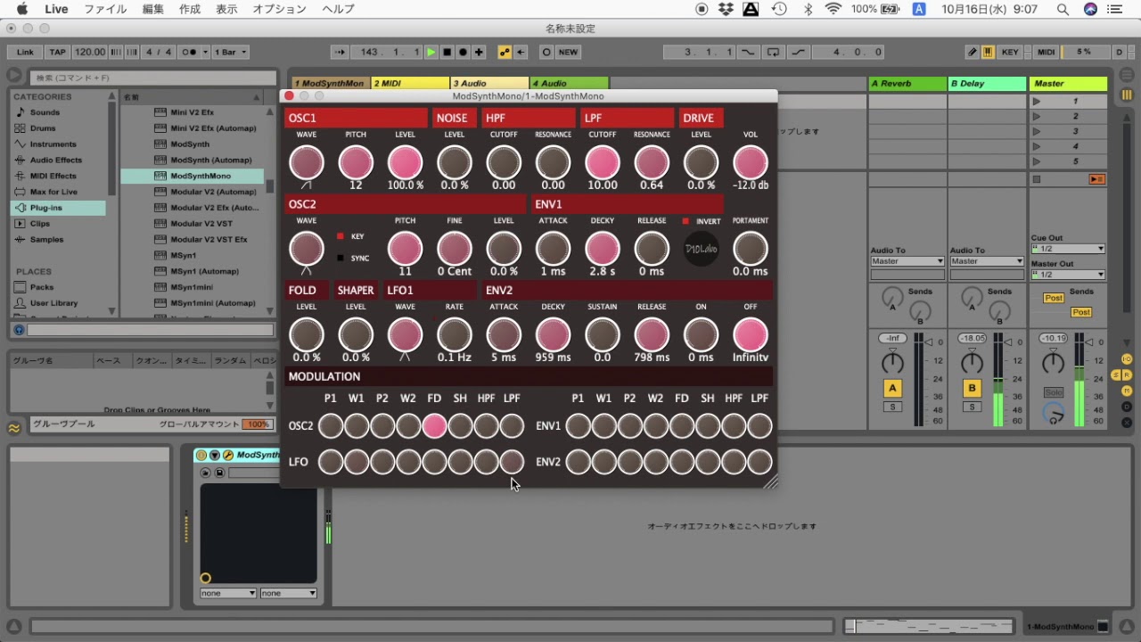1141x642 pixels.
Task: Toggle the KEY switch in OSC2
Action: tap(340, 236)
